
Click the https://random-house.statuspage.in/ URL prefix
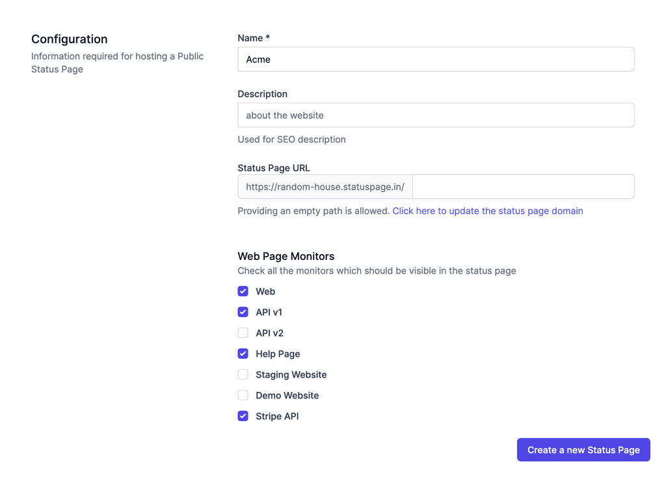pos(325,187)
